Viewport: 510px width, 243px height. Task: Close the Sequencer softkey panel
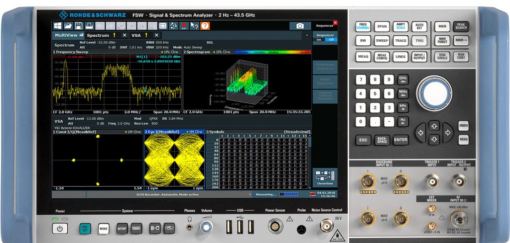(335, 23)
